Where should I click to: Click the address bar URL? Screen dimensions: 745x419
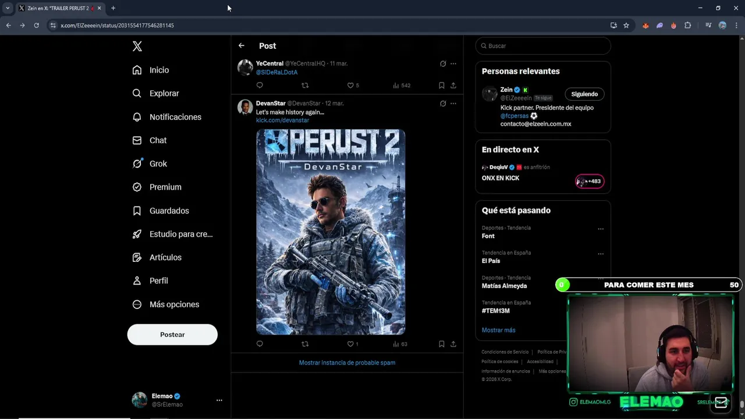click(x=117, y=26)
